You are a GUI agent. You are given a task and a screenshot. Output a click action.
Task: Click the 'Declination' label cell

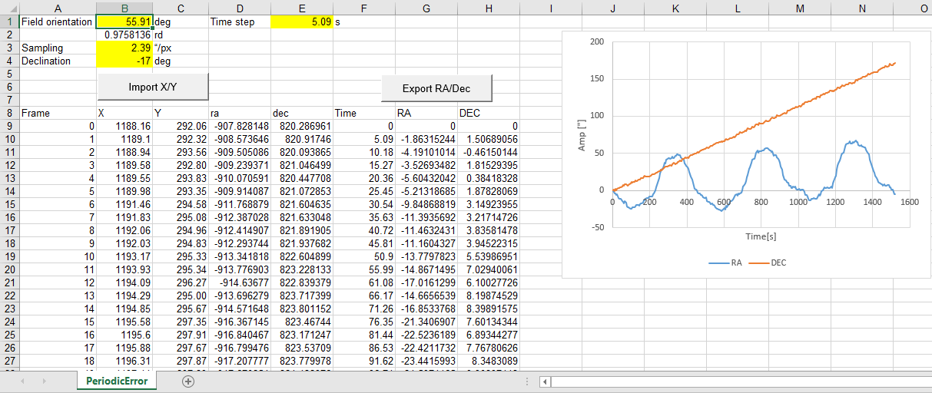[58, 61]
